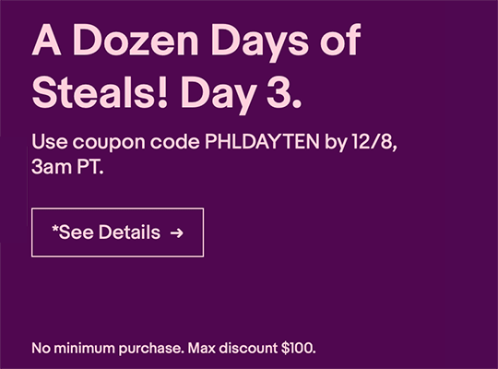Click the 'Max discount $100.' text
This screenshot has width=498, height=369.
pos(252,348)
